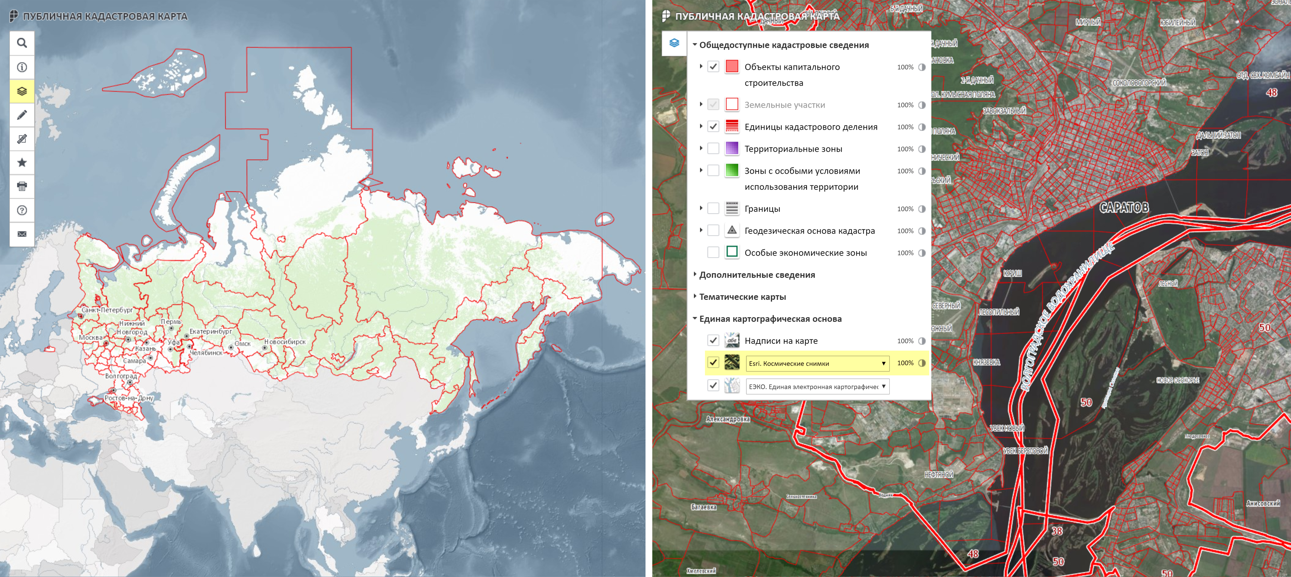The height and width of the screenshot is (577, 1291).
Task: Uncheck the ЕЭКО basemap checkbox
Action: pyautogui.click(x=713, y=386)
